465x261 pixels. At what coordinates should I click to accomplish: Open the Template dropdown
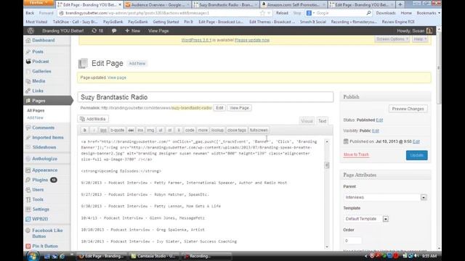[386, 219]
